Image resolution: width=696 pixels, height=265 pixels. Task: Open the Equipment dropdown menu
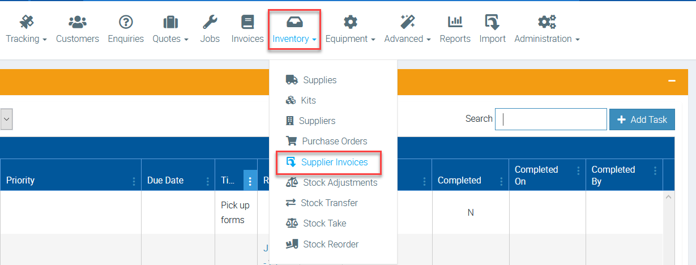[x=351, y=39]
